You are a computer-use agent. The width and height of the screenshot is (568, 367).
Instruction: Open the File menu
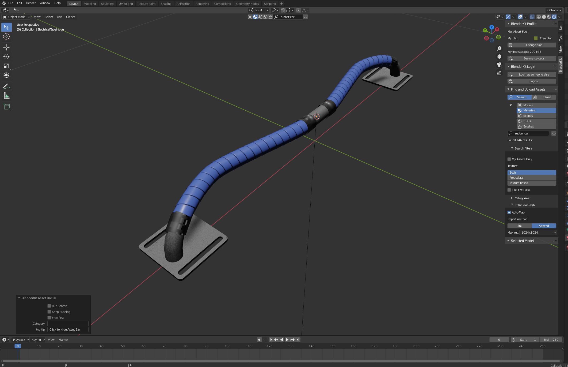11,3
